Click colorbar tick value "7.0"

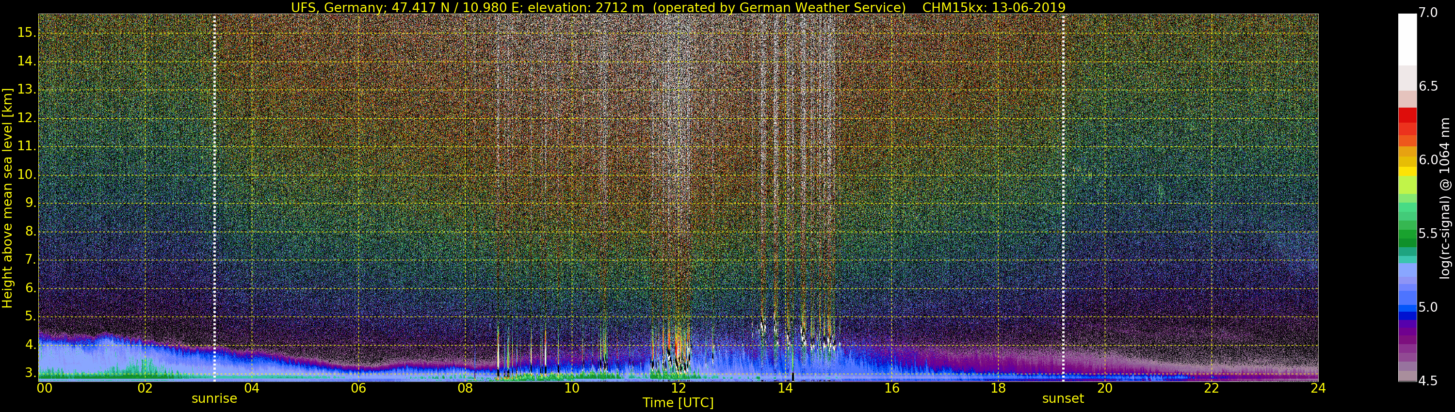point(1428,13)
